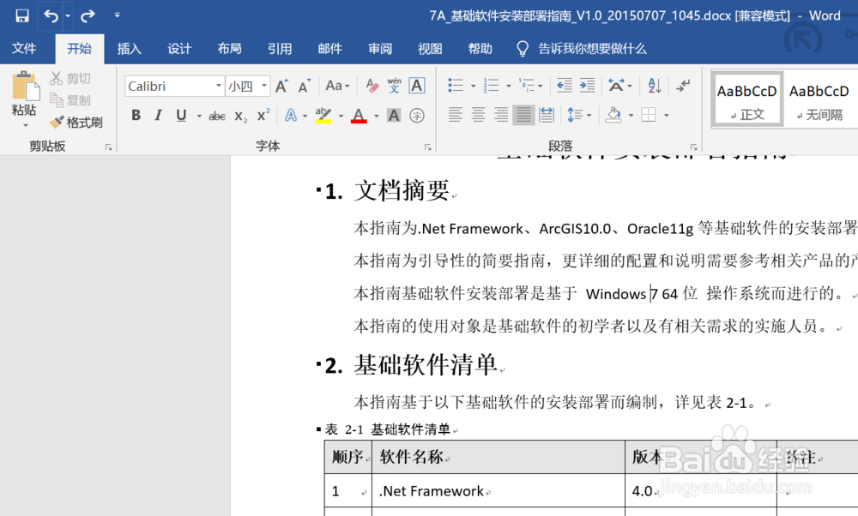This screenshot has width=858, height=516.
Task: Justify the text
Action: click(523, 115)
